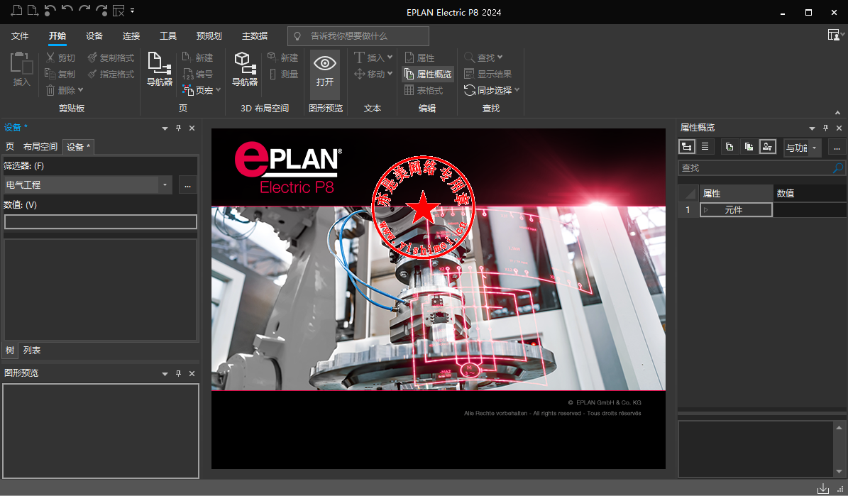This screenshot has width=848, height=496.
Task: Open the 文件 menu
Action: 20,36
